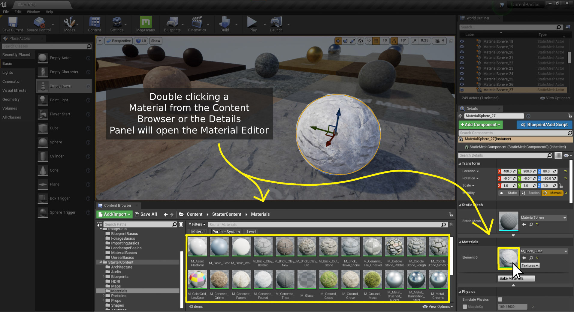
Task: Open Source Control from the toolbar
Action: 39,24
